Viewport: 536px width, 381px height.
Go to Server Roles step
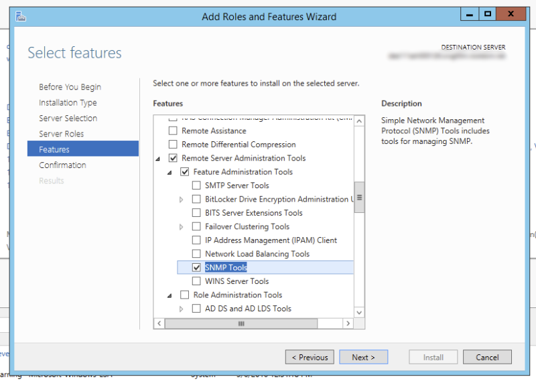[x=61, y=134]
